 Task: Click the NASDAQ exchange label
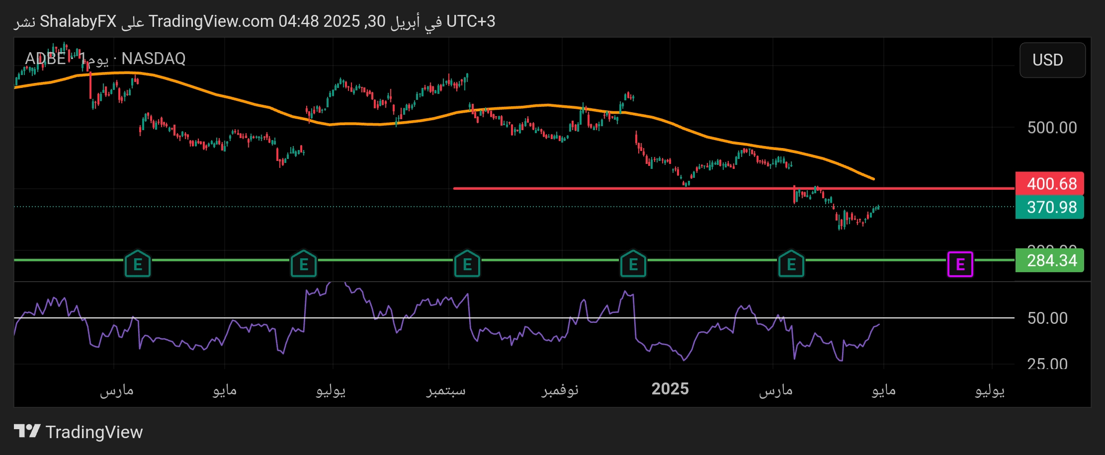tap(154, 59)
